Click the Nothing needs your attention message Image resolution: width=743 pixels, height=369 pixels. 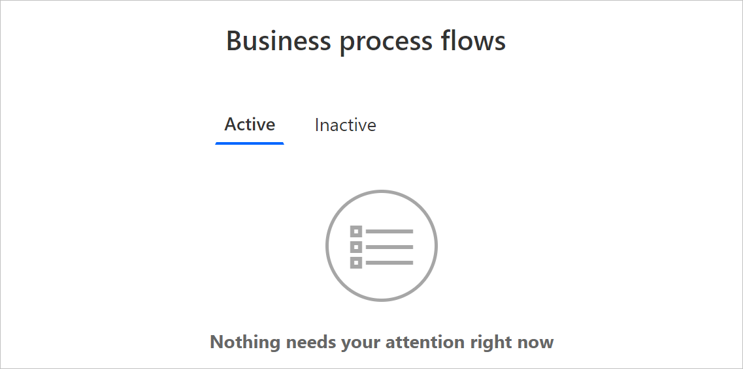[x=382, y=342]
